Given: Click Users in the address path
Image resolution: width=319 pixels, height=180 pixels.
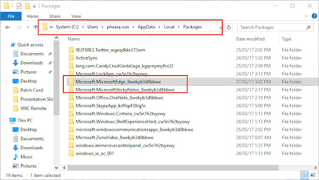Looking at the screenshot, I should coord(93,27).
